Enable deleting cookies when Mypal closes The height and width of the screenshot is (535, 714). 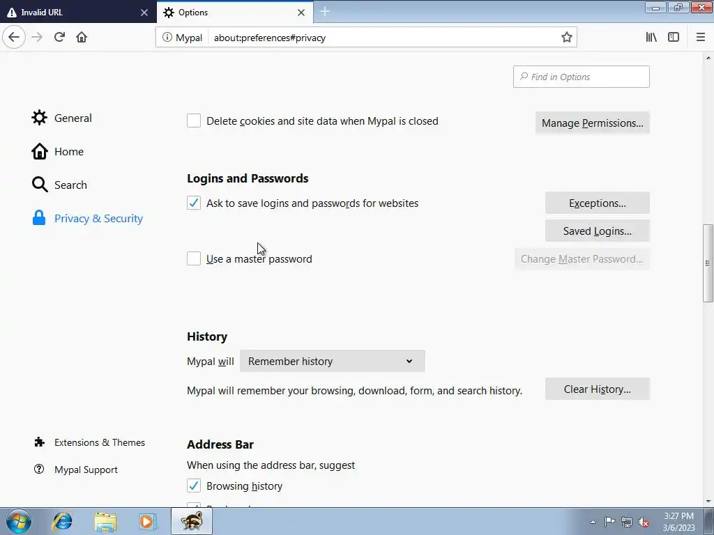click(x=194, y=121)
